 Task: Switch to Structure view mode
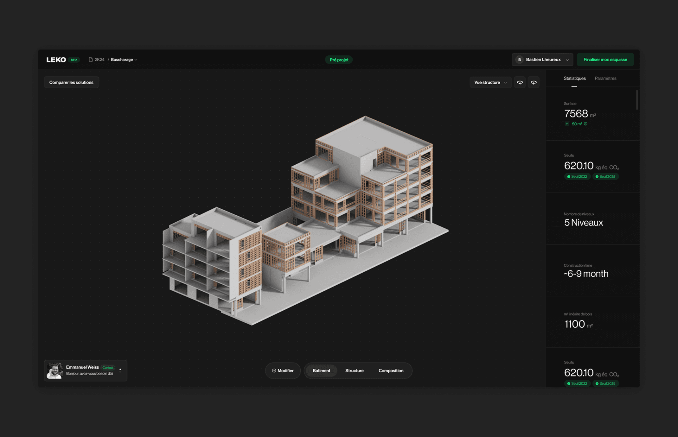pos(354,370)
